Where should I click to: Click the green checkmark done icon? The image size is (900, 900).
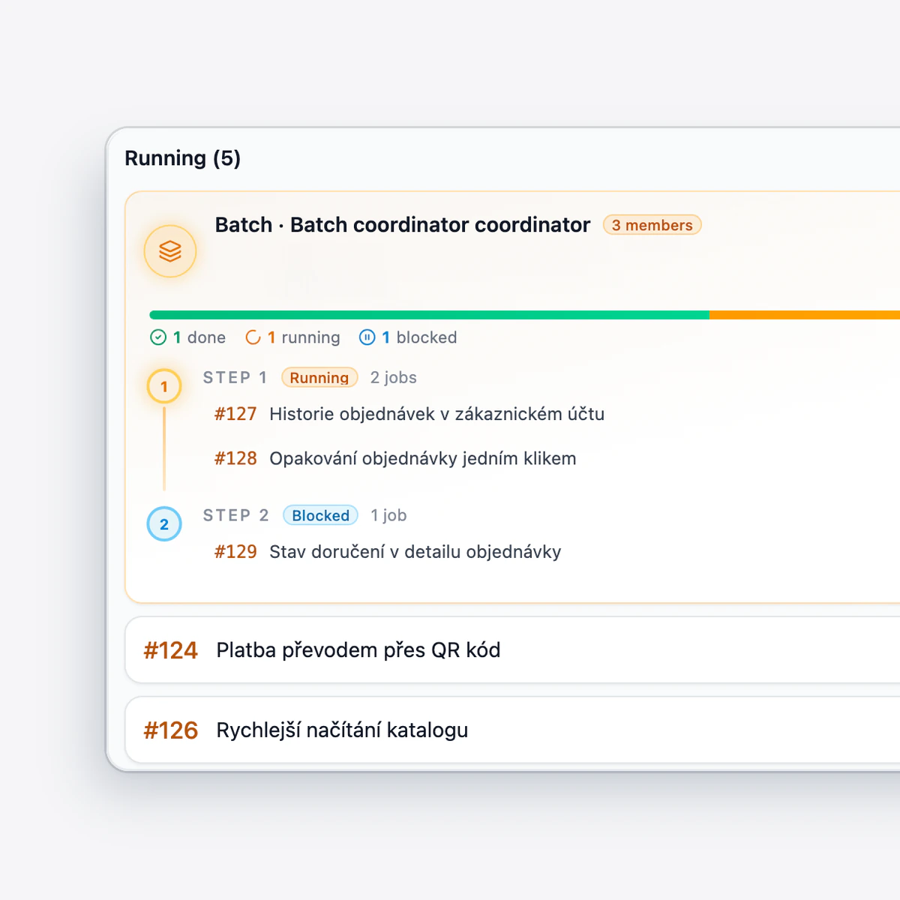click(158, 337)
